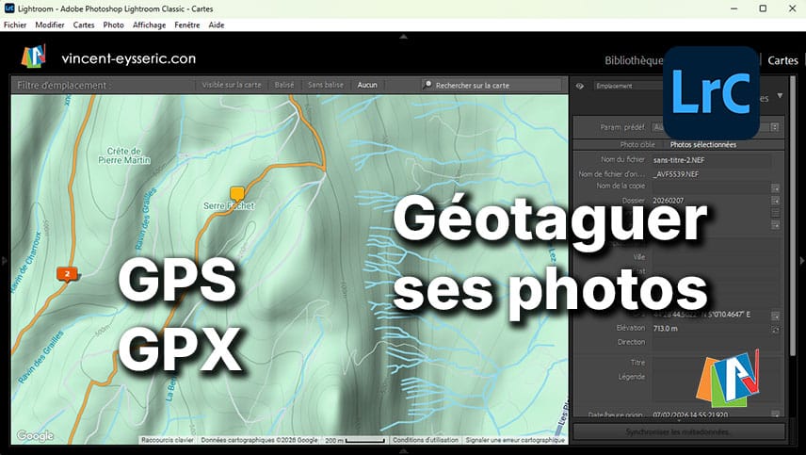Filter photos by Sans balise
The width and height of the screenshot is (806, 455).
326,85
